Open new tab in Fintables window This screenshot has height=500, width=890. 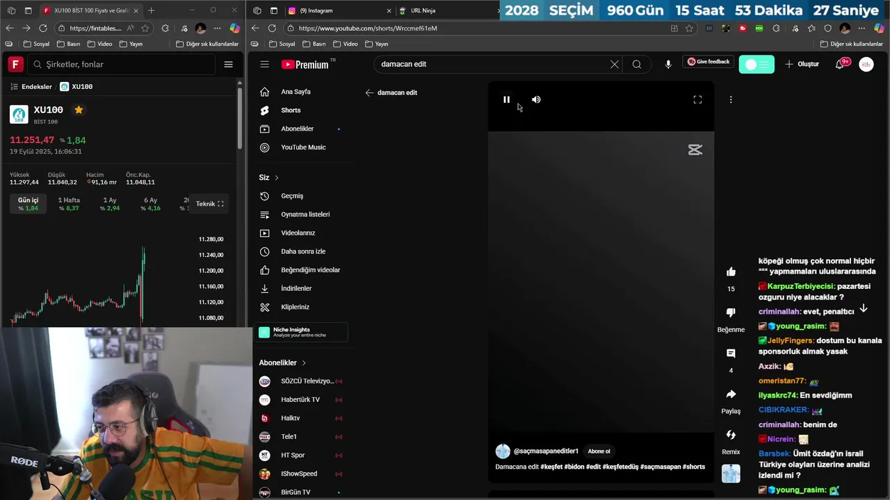point(152,10)
